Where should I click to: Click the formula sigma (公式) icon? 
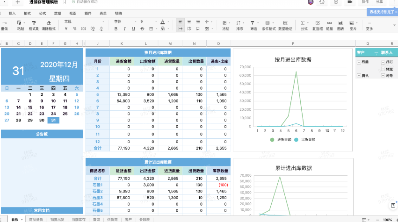(x=303, y=23)
